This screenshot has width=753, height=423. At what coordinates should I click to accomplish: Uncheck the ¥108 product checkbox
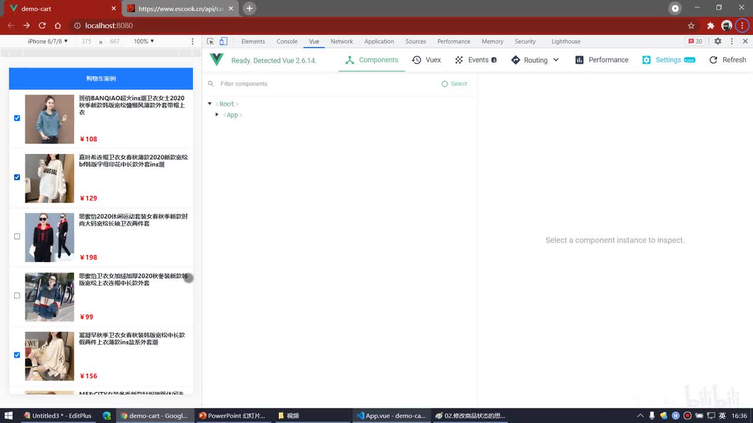point(17,118)
